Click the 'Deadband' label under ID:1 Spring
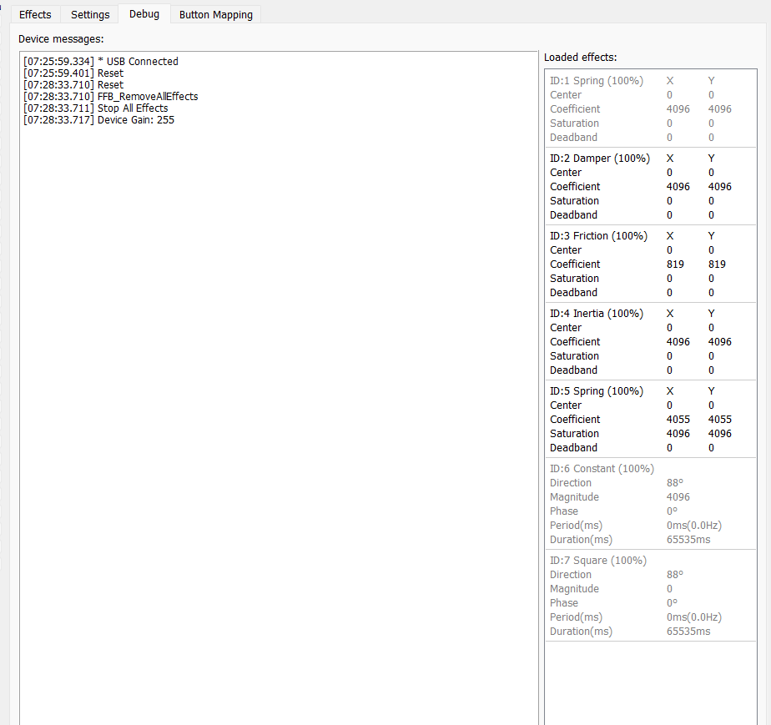This screenshot has width=771, height=725. [x=573, y=138]
